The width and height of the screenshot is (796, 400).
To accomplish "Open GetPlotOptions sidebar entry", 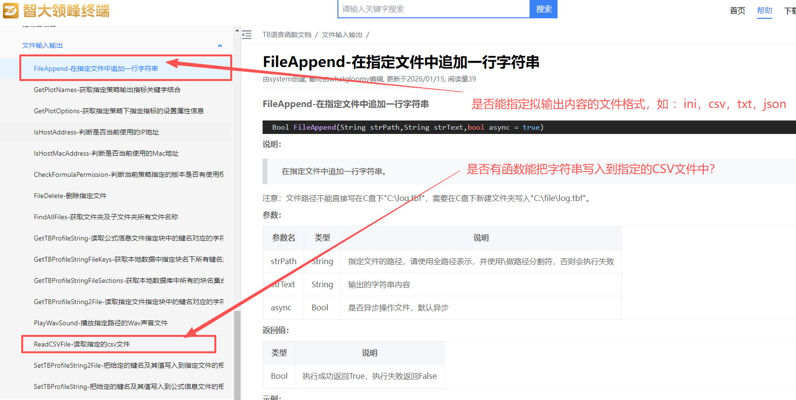I will [118, 111].
